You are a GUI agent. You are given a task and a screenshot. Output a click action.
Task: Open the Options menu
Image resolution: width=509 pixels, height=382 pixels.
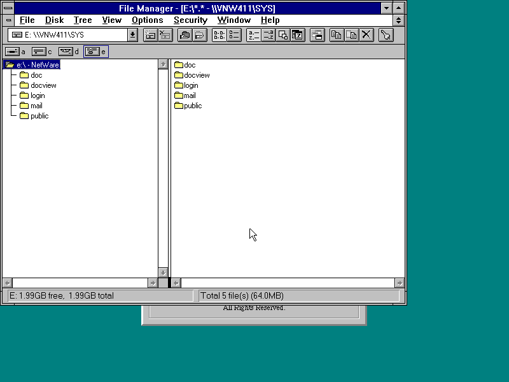pos(148,20)
